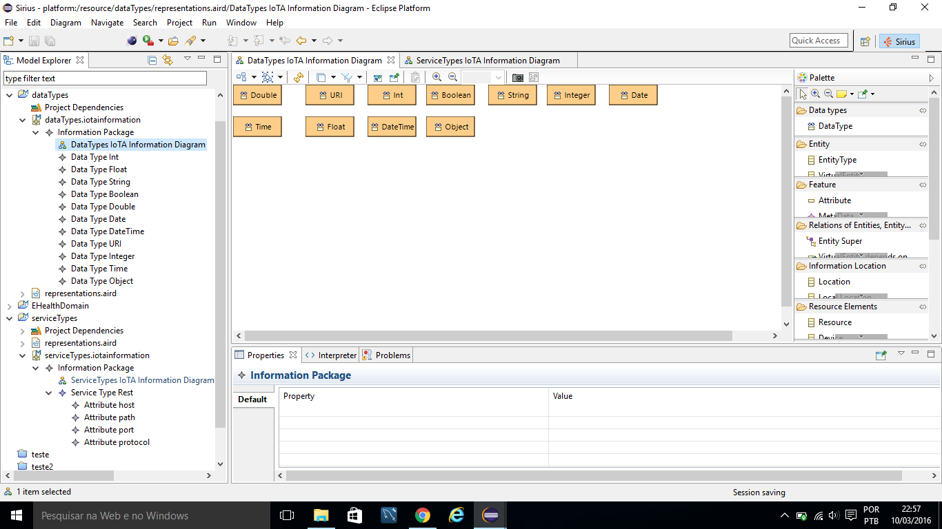This screenshot has height=529, width=942.
Task: Open the Diagram menu in the menu bar
Action: click(66, 23)
